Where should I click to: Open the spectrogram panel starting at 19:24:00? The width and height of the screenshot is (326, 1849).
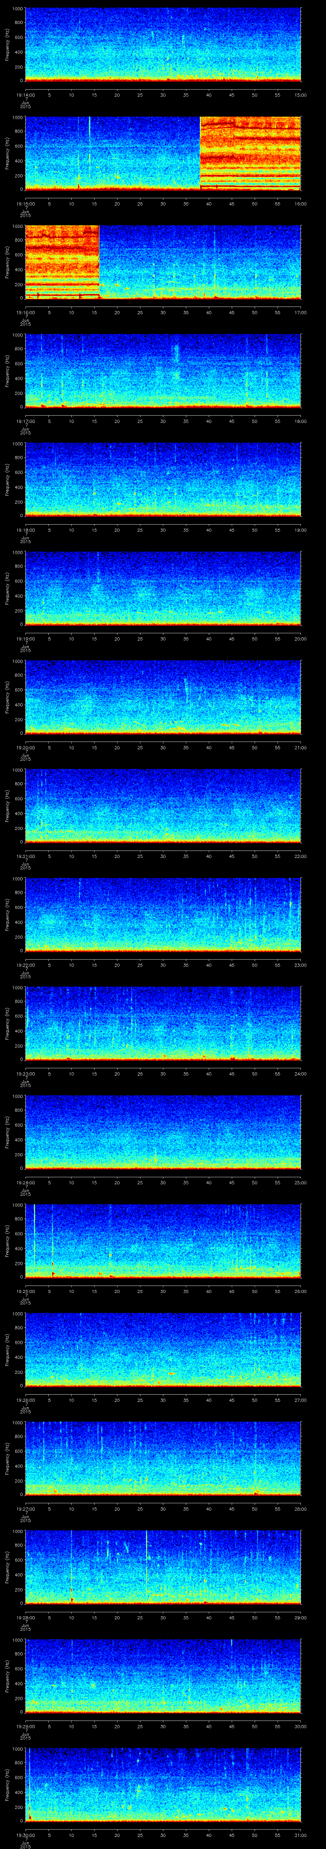click(163, 1132)
